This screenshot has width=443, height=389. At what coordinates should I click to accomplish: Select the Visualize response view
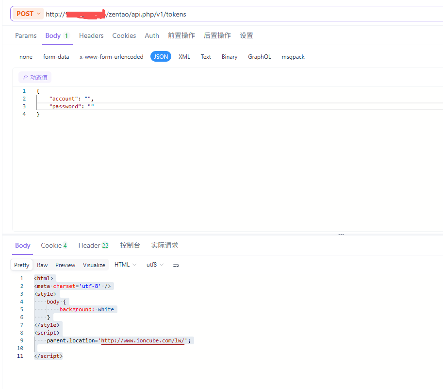[94, 265]
